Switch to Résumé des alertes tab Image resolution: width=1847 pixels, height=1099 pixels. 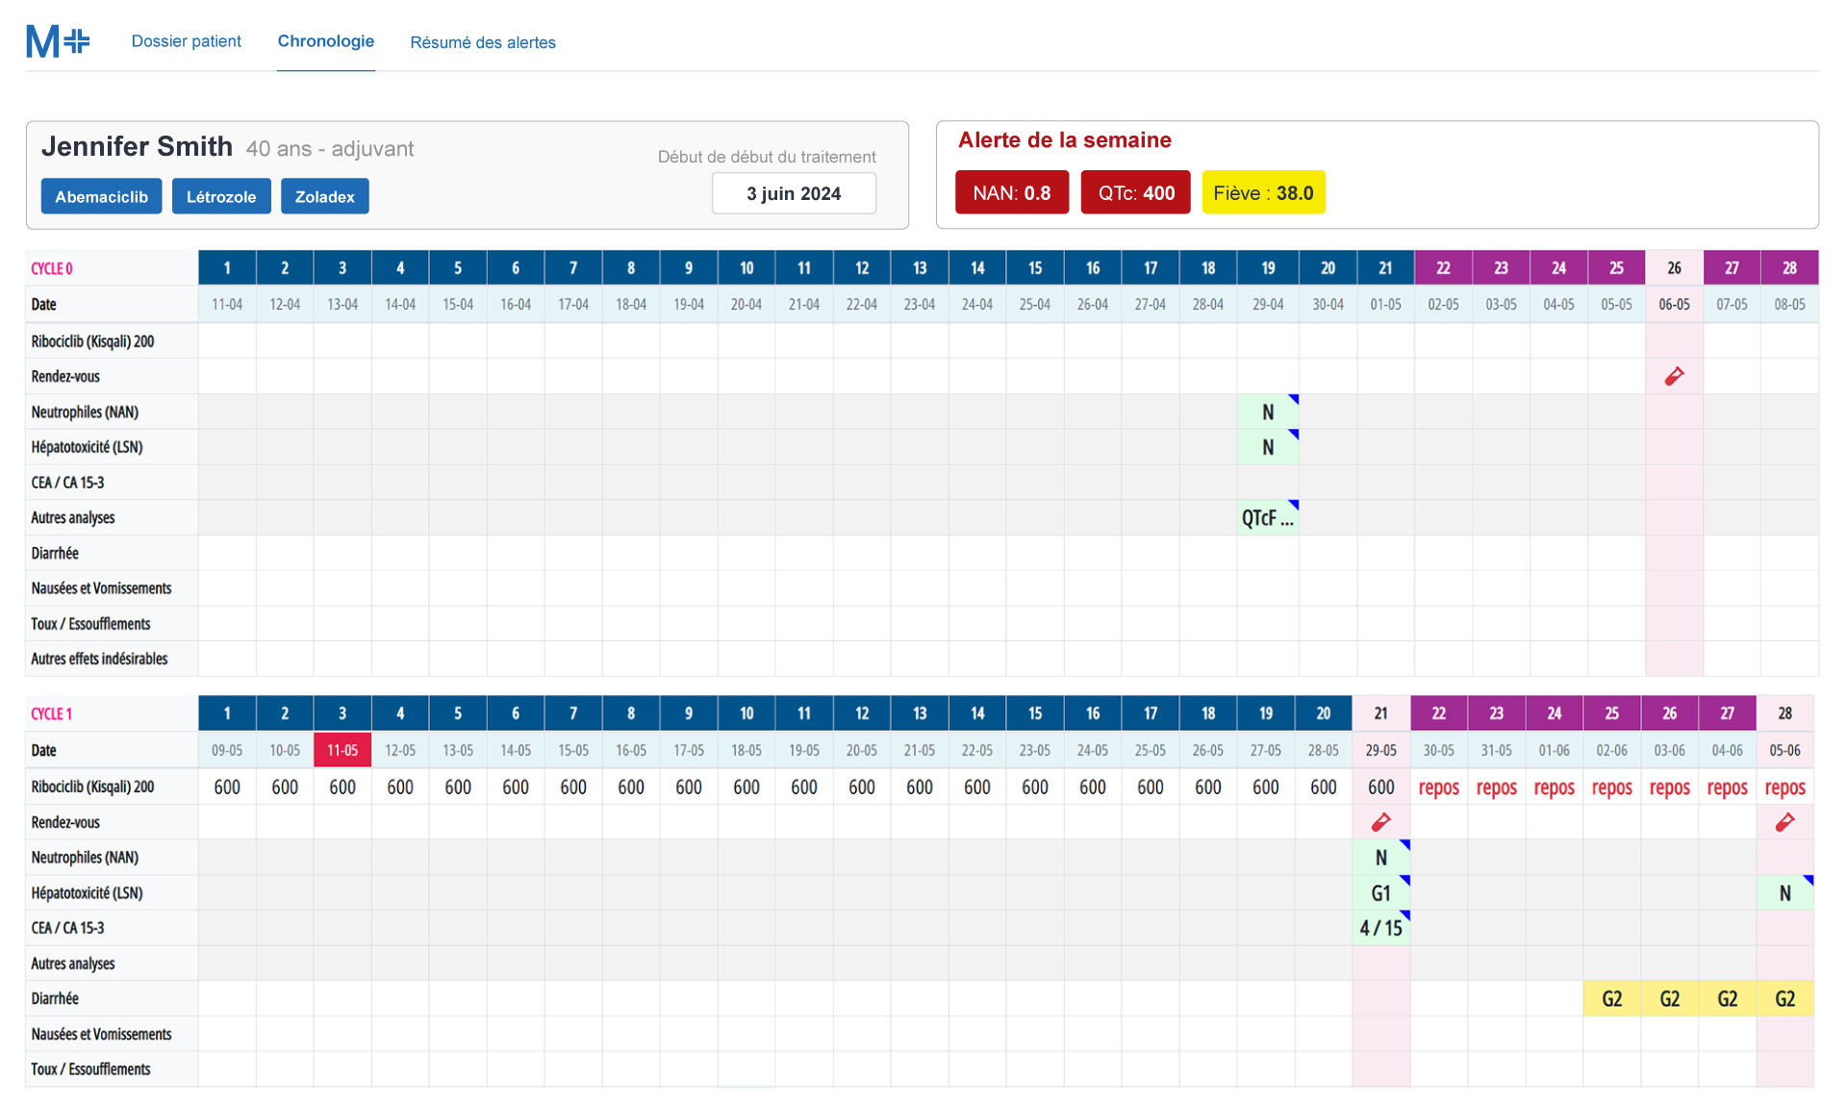(x=482, y=42)
